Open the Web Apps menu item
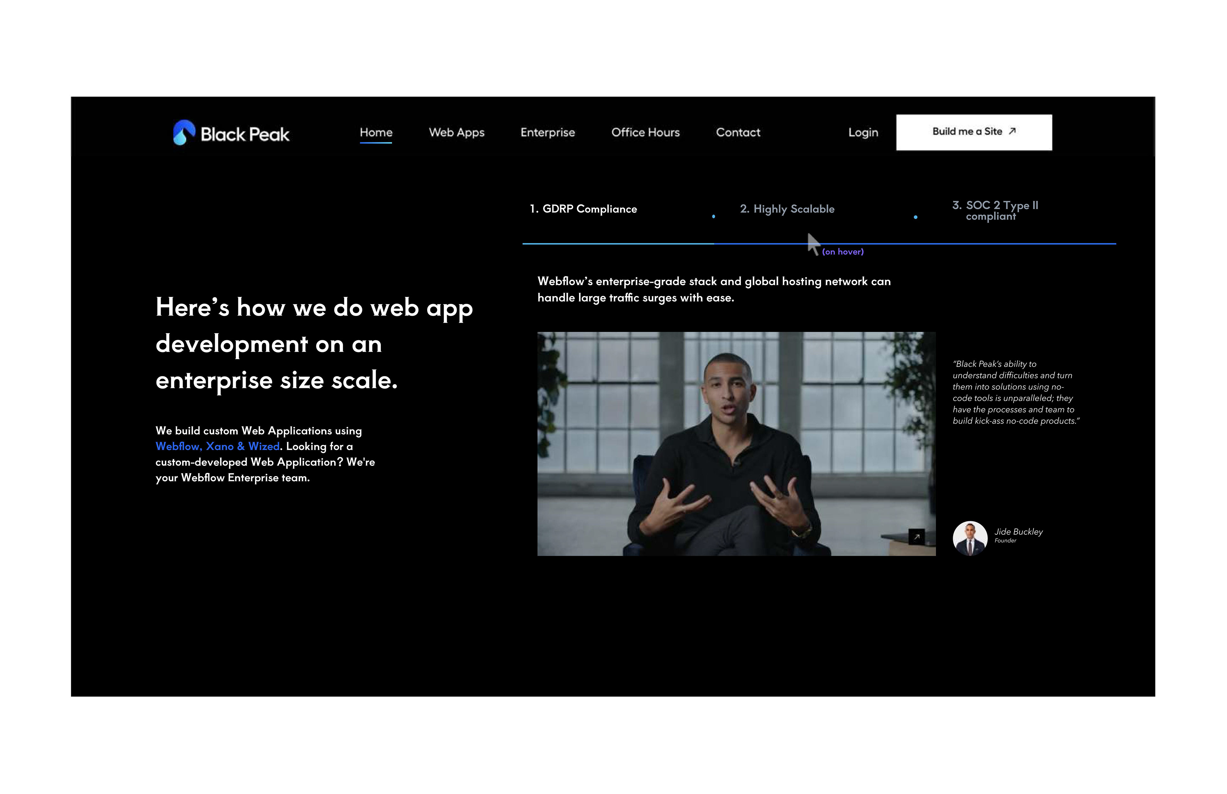Viewport: 1227px width, 794px height. click(456, 132)
